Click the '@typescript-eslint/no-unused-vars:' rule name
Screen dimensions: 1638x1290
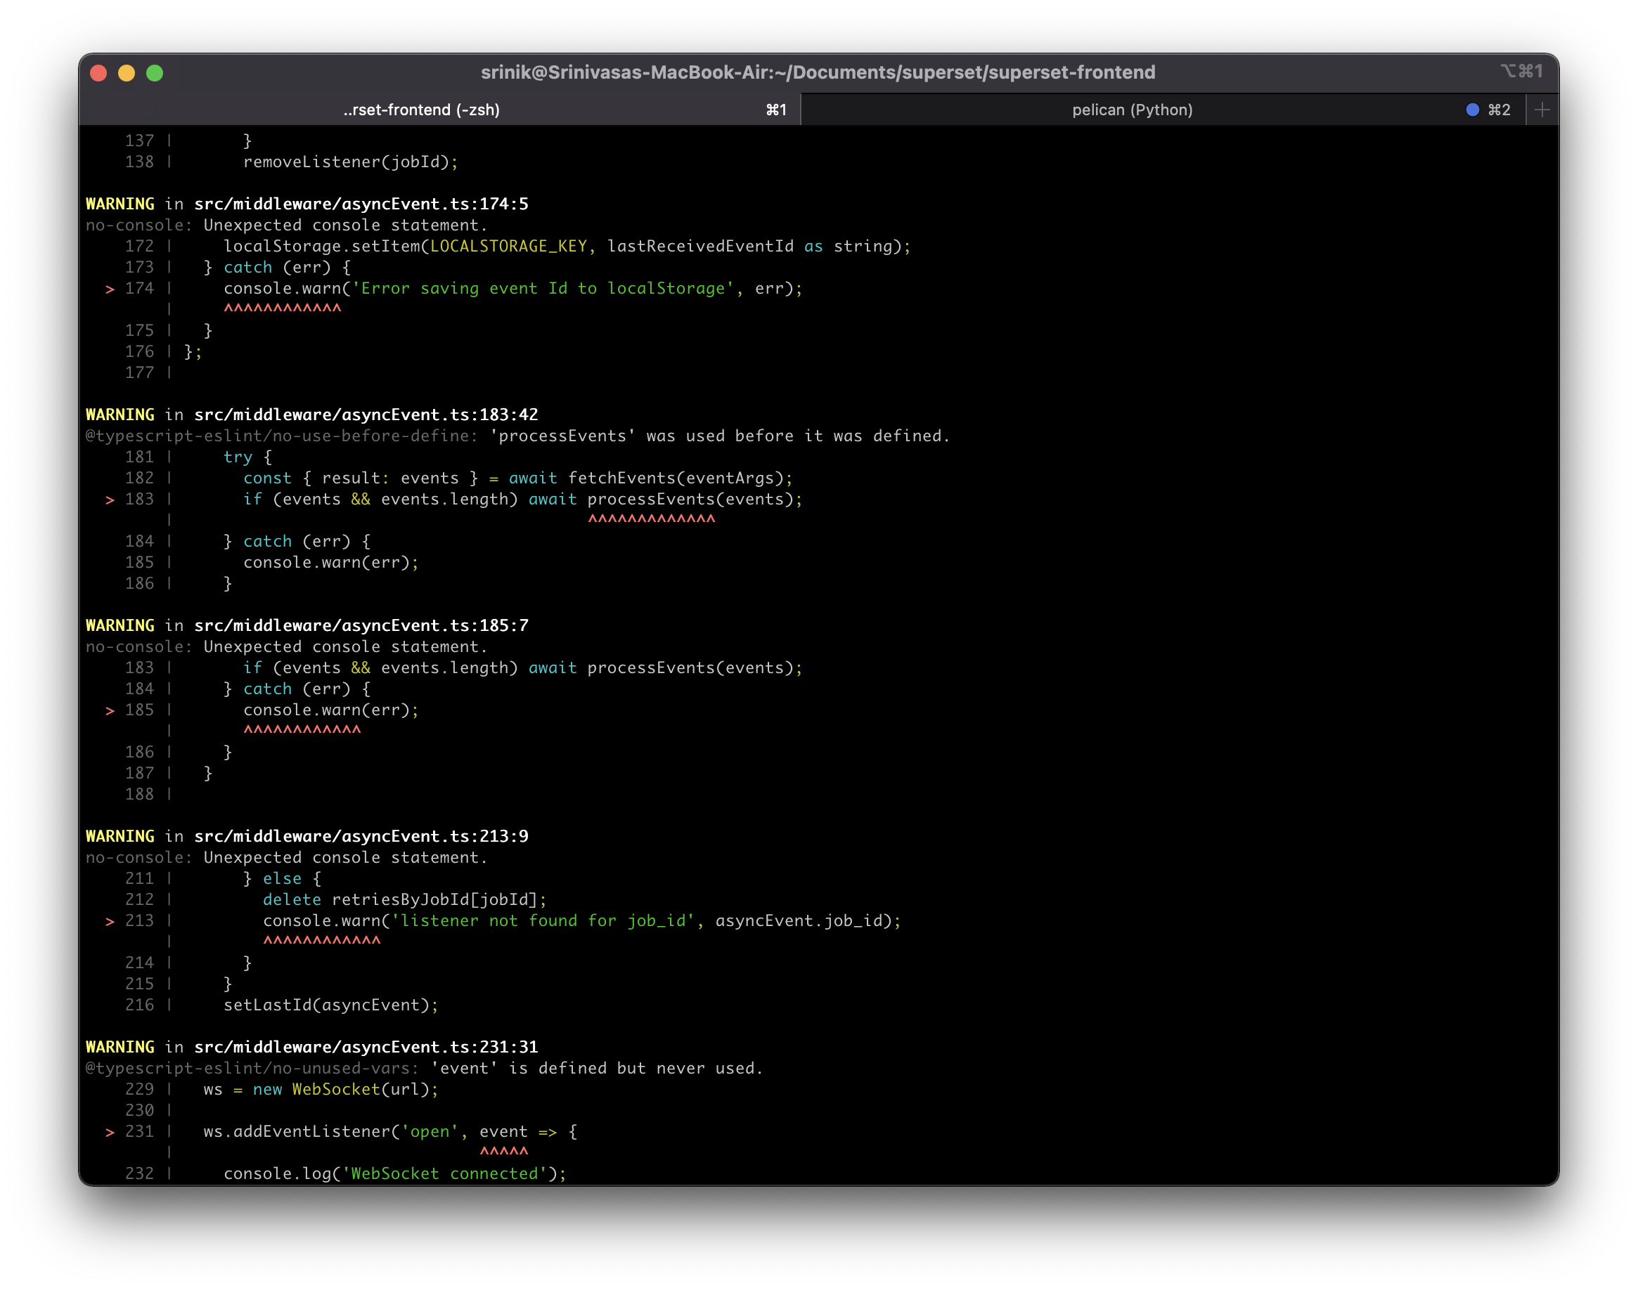(x=252, y=1068)
